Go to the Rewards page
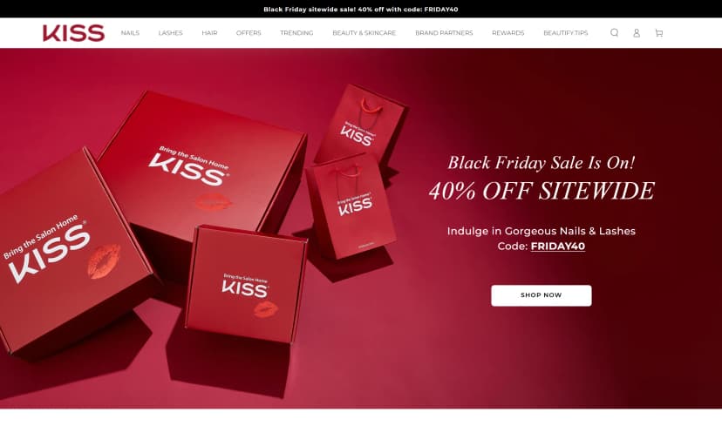The image size is (722, 426). coord(507,32)
